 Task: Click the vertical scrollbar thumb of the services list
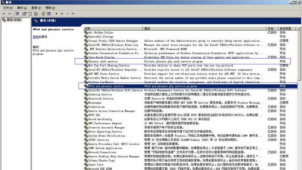point(299,56)
